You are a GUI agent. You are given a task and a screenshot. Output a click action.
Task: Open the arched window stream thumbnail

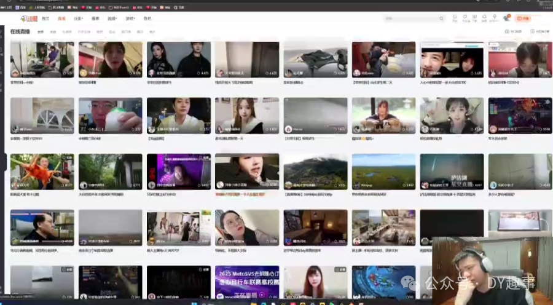tap(42, 116)
